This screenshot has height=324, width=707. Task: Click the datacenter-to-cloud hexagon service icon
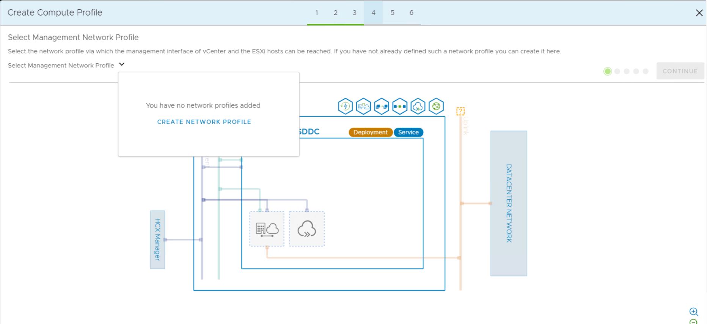point(363,106)
